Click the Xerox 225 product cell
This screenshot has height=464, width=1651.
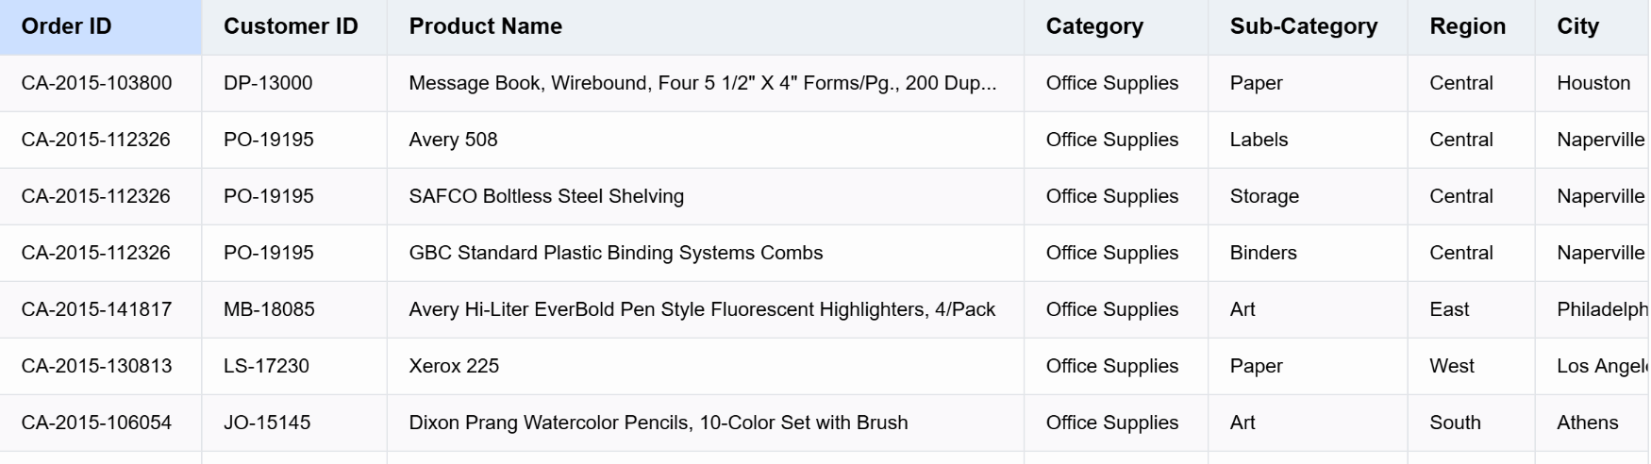(454, 366)
